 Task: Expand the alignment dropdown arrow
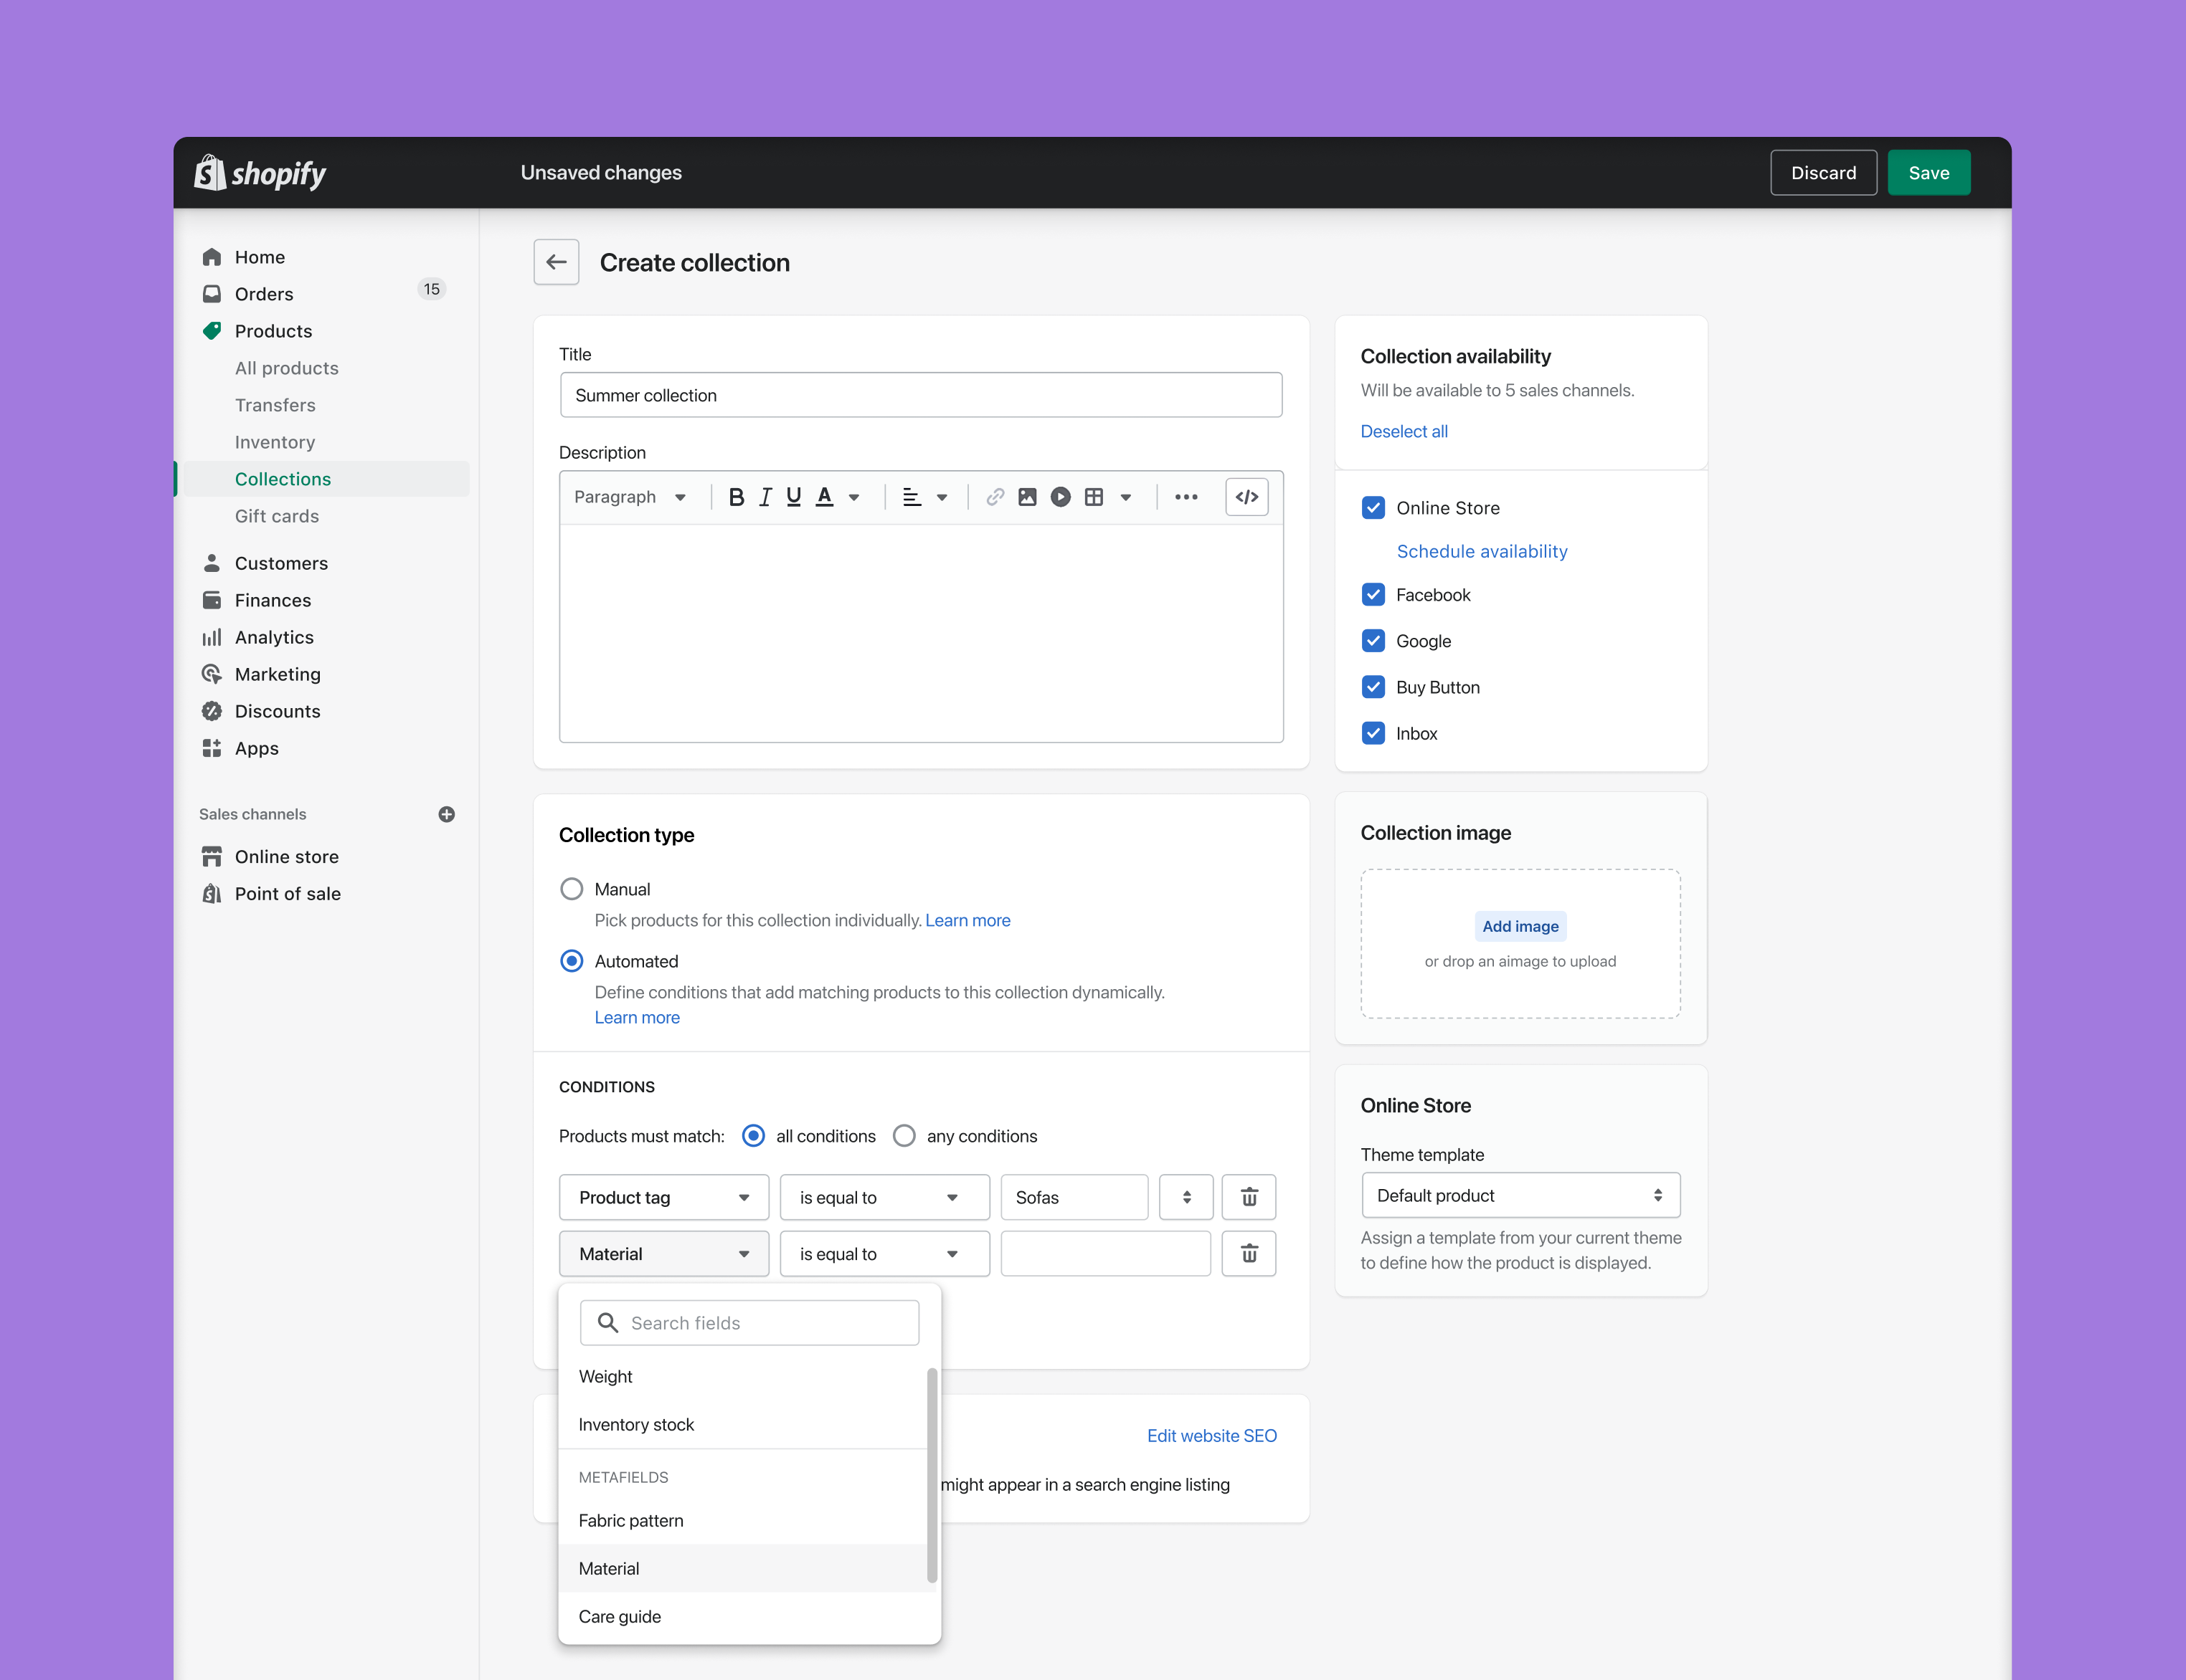coord(942,497)
